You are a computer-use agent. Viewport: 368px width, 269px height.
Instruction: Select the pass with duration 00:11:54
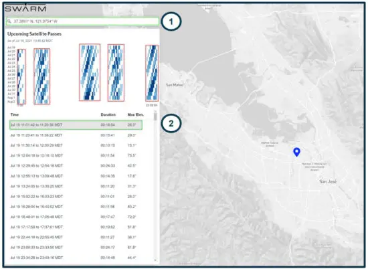[76, 155]
